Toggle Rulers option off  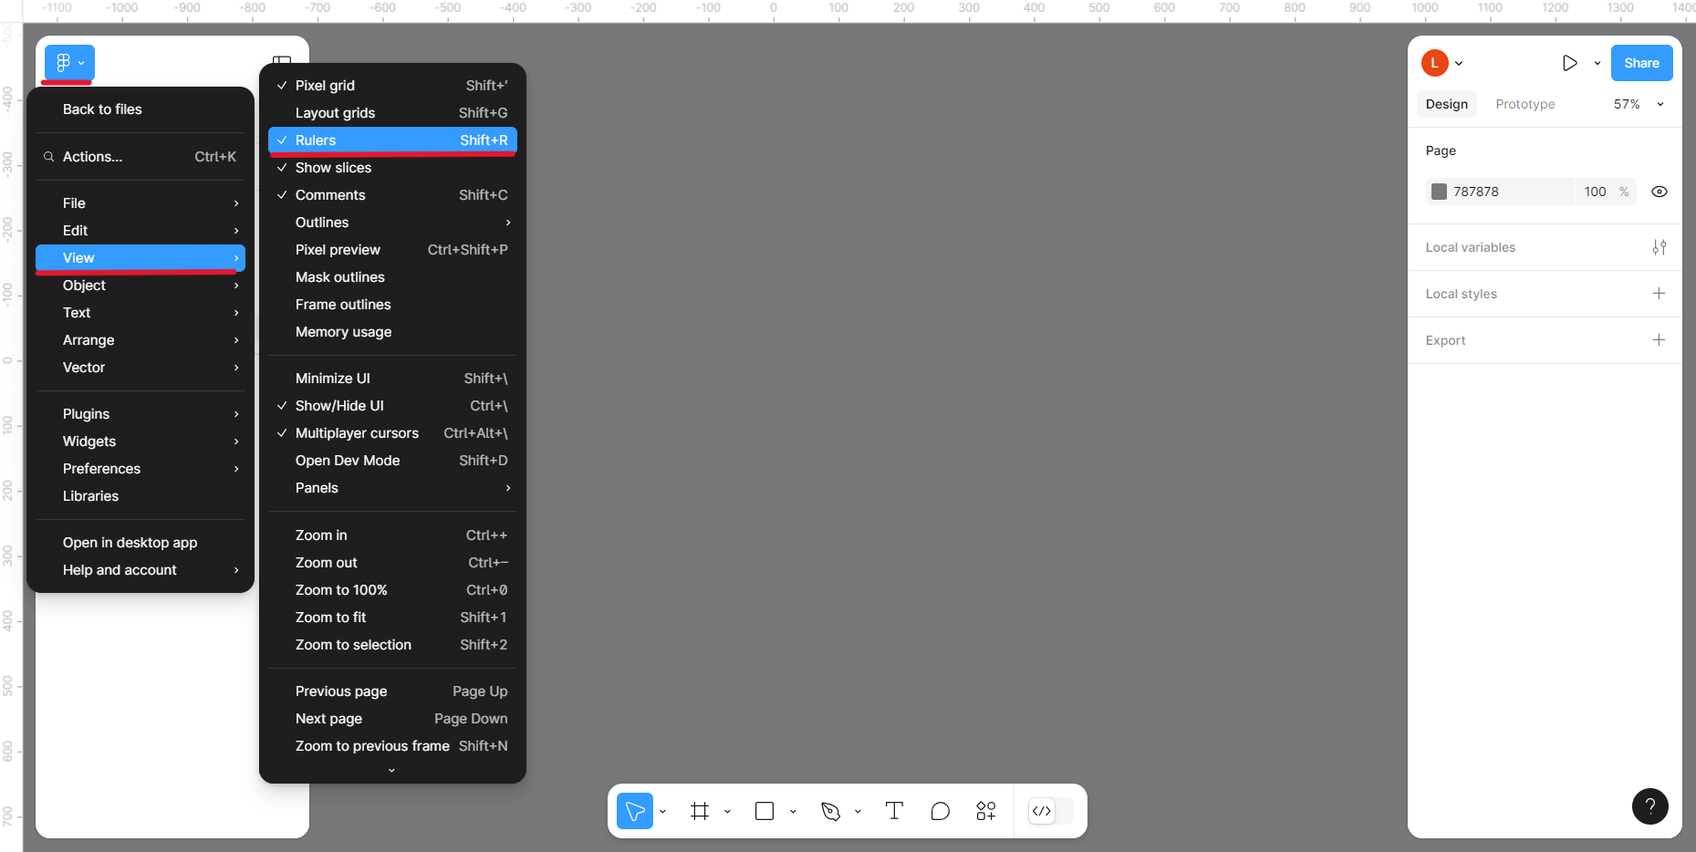tap(392, 140)
